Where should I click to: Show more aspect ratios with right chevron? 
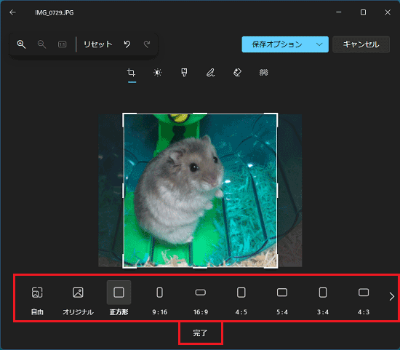391,297
